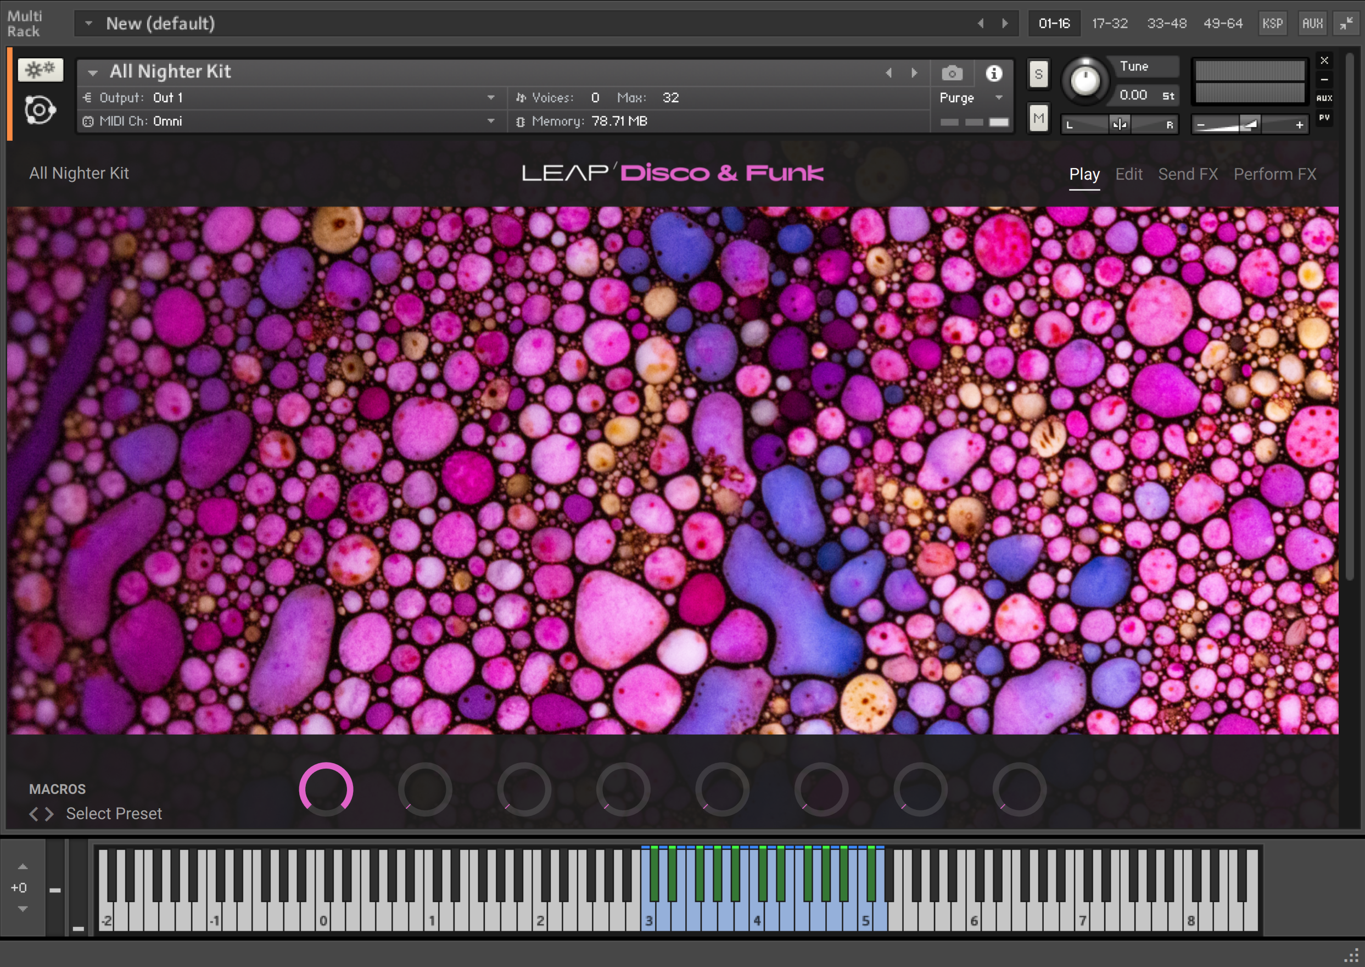This screenshot has width=1365, height=967.
Task: Switch to the Perform FX tab
Action: (x=1274, y=175)
